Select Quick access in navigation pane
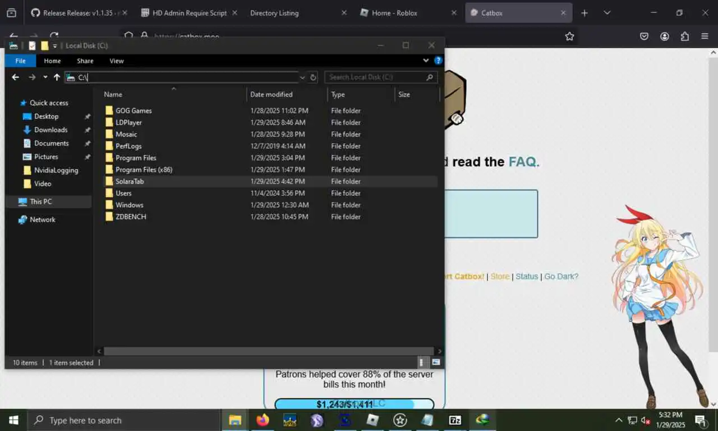The image size is (718, 431). 49,103
